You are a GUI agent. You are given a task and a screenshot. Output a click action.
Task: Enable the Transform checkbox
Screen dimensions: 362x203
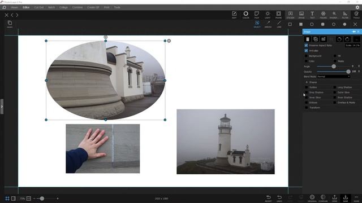point(307,108)
